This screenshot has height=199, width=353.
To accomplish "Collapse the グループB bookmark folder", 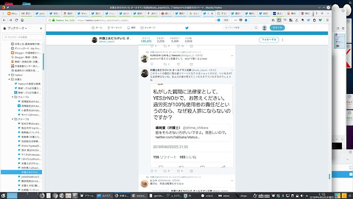I will pos(13,119).
